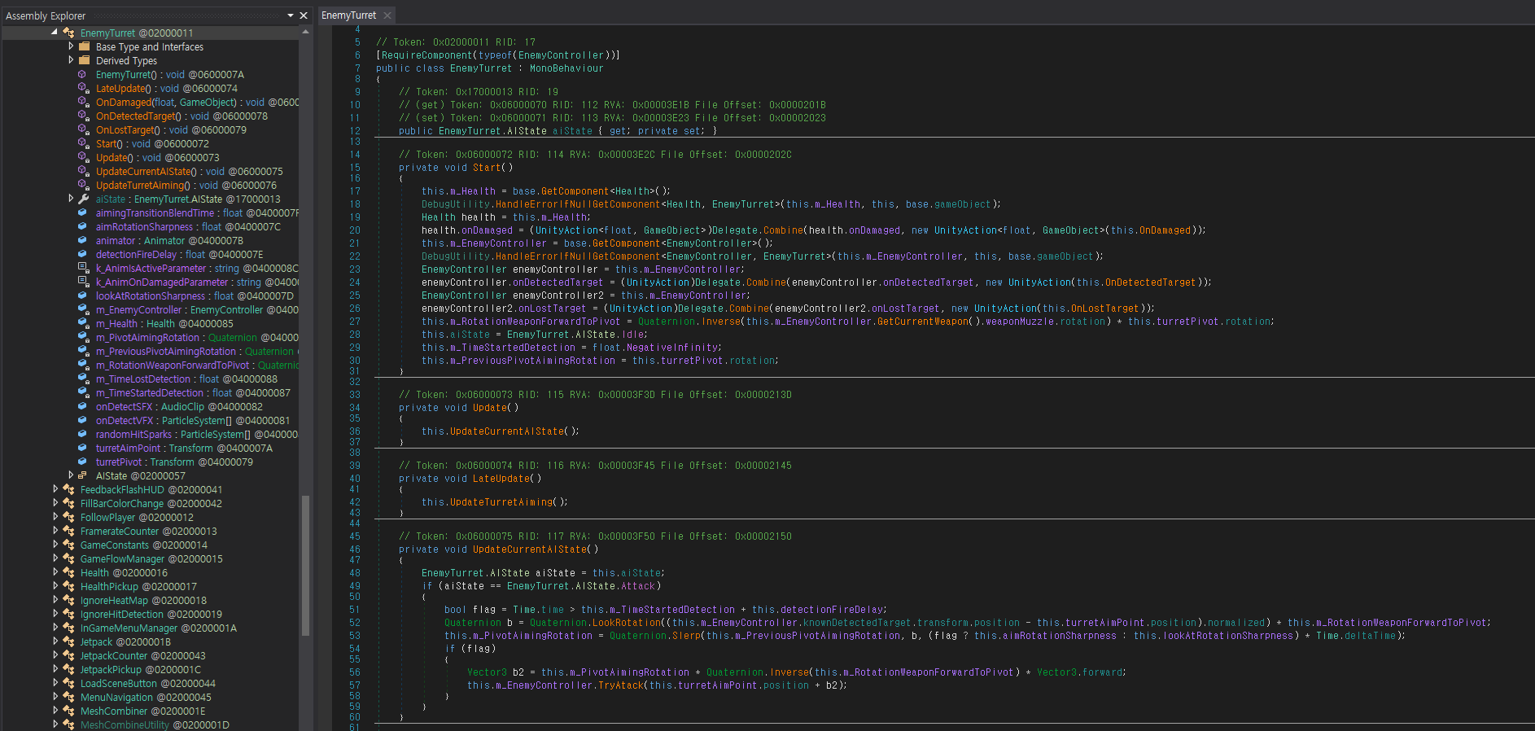Click the EnemyTurret class icon
This screenshot has height=731, width=1535.
[x=68, y=33]
